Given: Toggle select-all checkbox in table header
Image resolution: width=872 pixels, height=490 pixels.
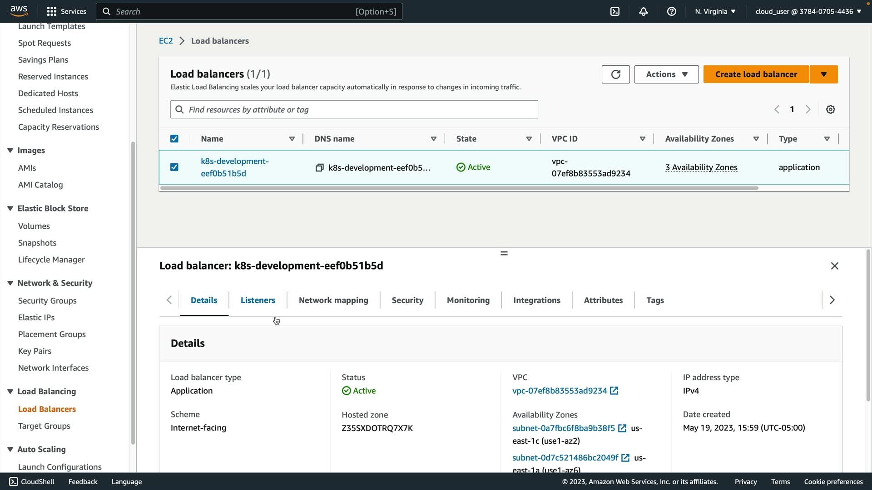Looking at the screenshot, I should (x=174, y=139).
